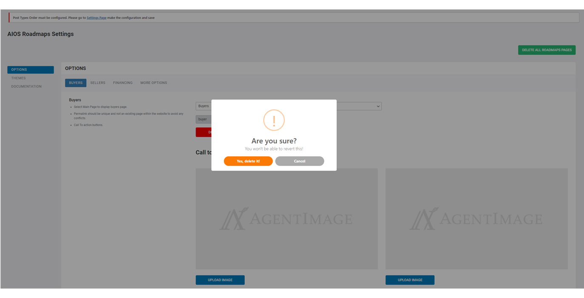Click Delete All Roadmaps Pages button
Screen dimensions: 584x298
tap(547, 50)
